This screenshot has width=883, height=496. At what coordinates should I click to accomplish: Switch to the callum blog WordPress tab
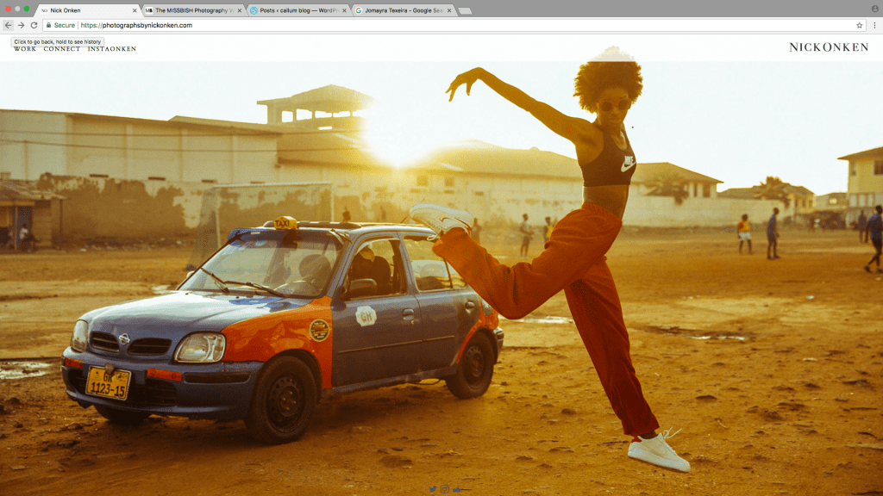click(297, 10)
